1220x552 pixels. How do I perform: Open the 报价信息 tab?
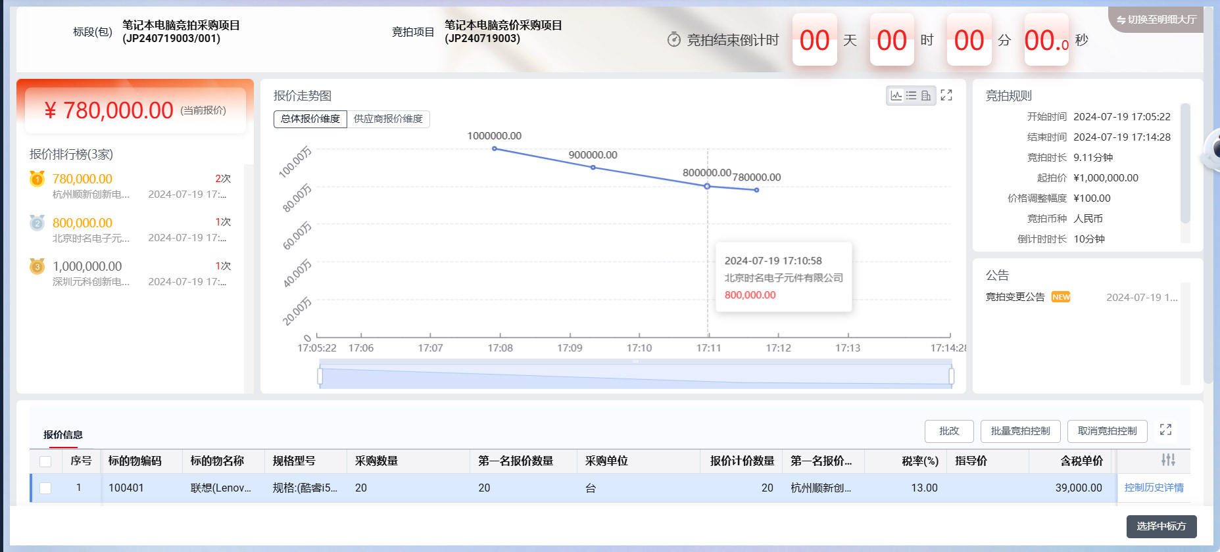[63, 434]
